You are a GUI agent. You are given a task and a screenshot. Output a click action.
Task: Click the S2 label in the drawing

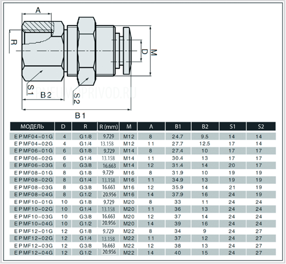[76, 99]
